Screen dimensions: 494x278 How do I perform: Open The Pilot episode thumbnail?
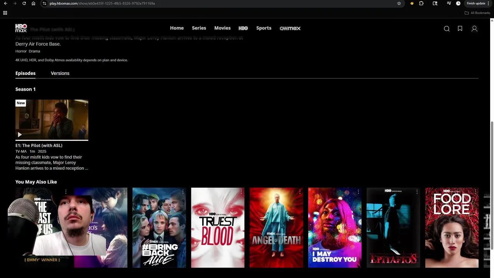[52, 120]
